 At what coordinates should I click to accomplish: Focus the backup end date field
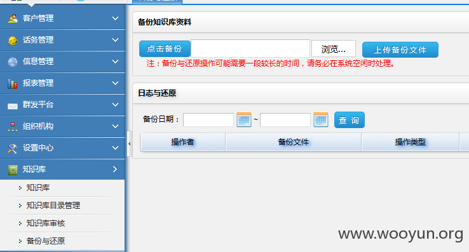pyautogui.click(x=285, y=120)
